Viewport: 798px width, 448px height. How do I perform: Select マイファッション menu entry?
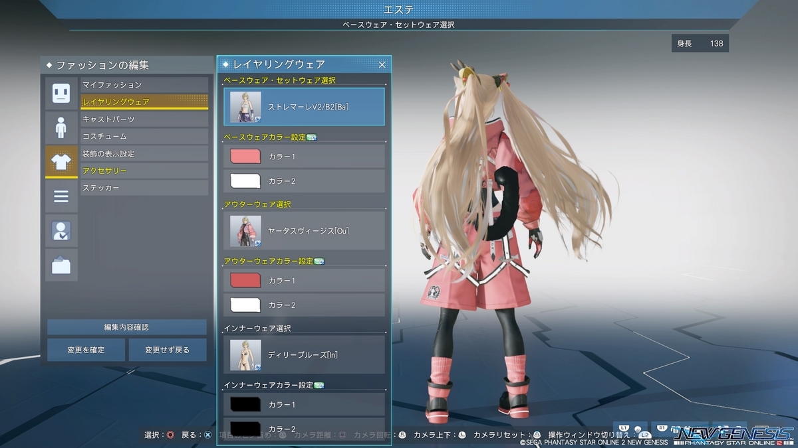pyautogui.click(x=144, y=85)
